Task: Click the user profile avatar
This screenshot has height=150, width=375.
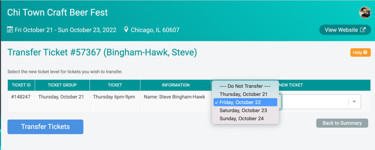Action: [x=365, y=12]
